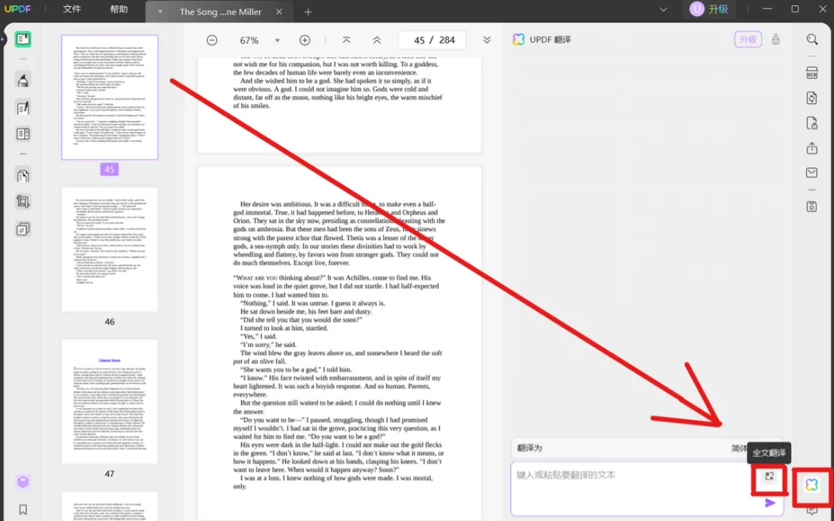Open the 翻译为 target language dropdown
Image resolution: width=834 pixels, height=521 pixels.
[x=647, y=449]
